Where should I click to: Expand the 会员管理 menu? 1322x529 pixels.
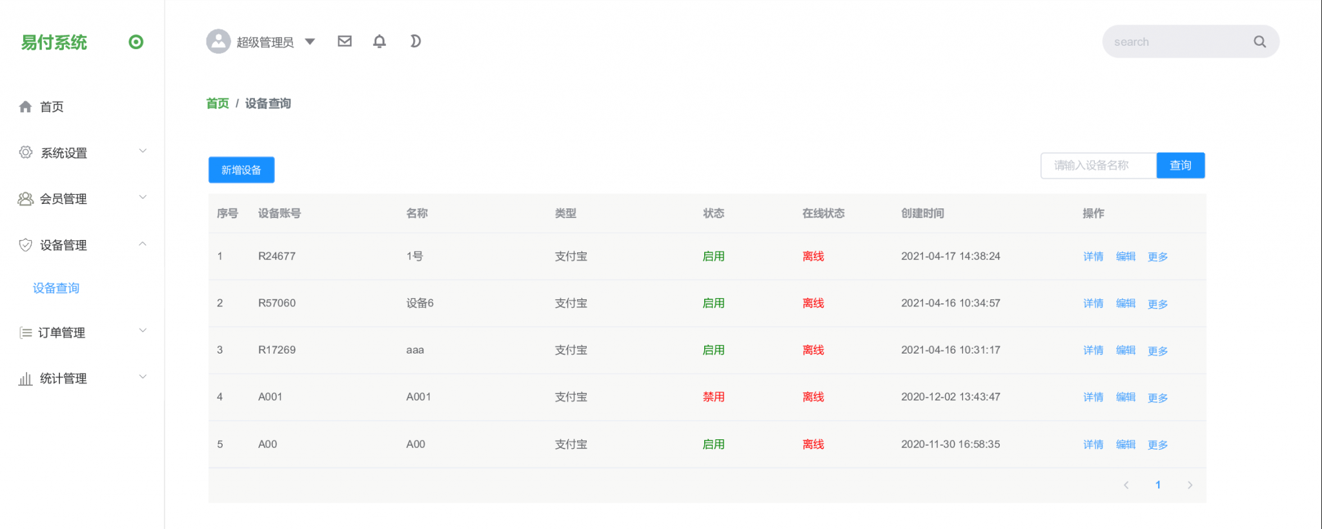coord(63,199)
